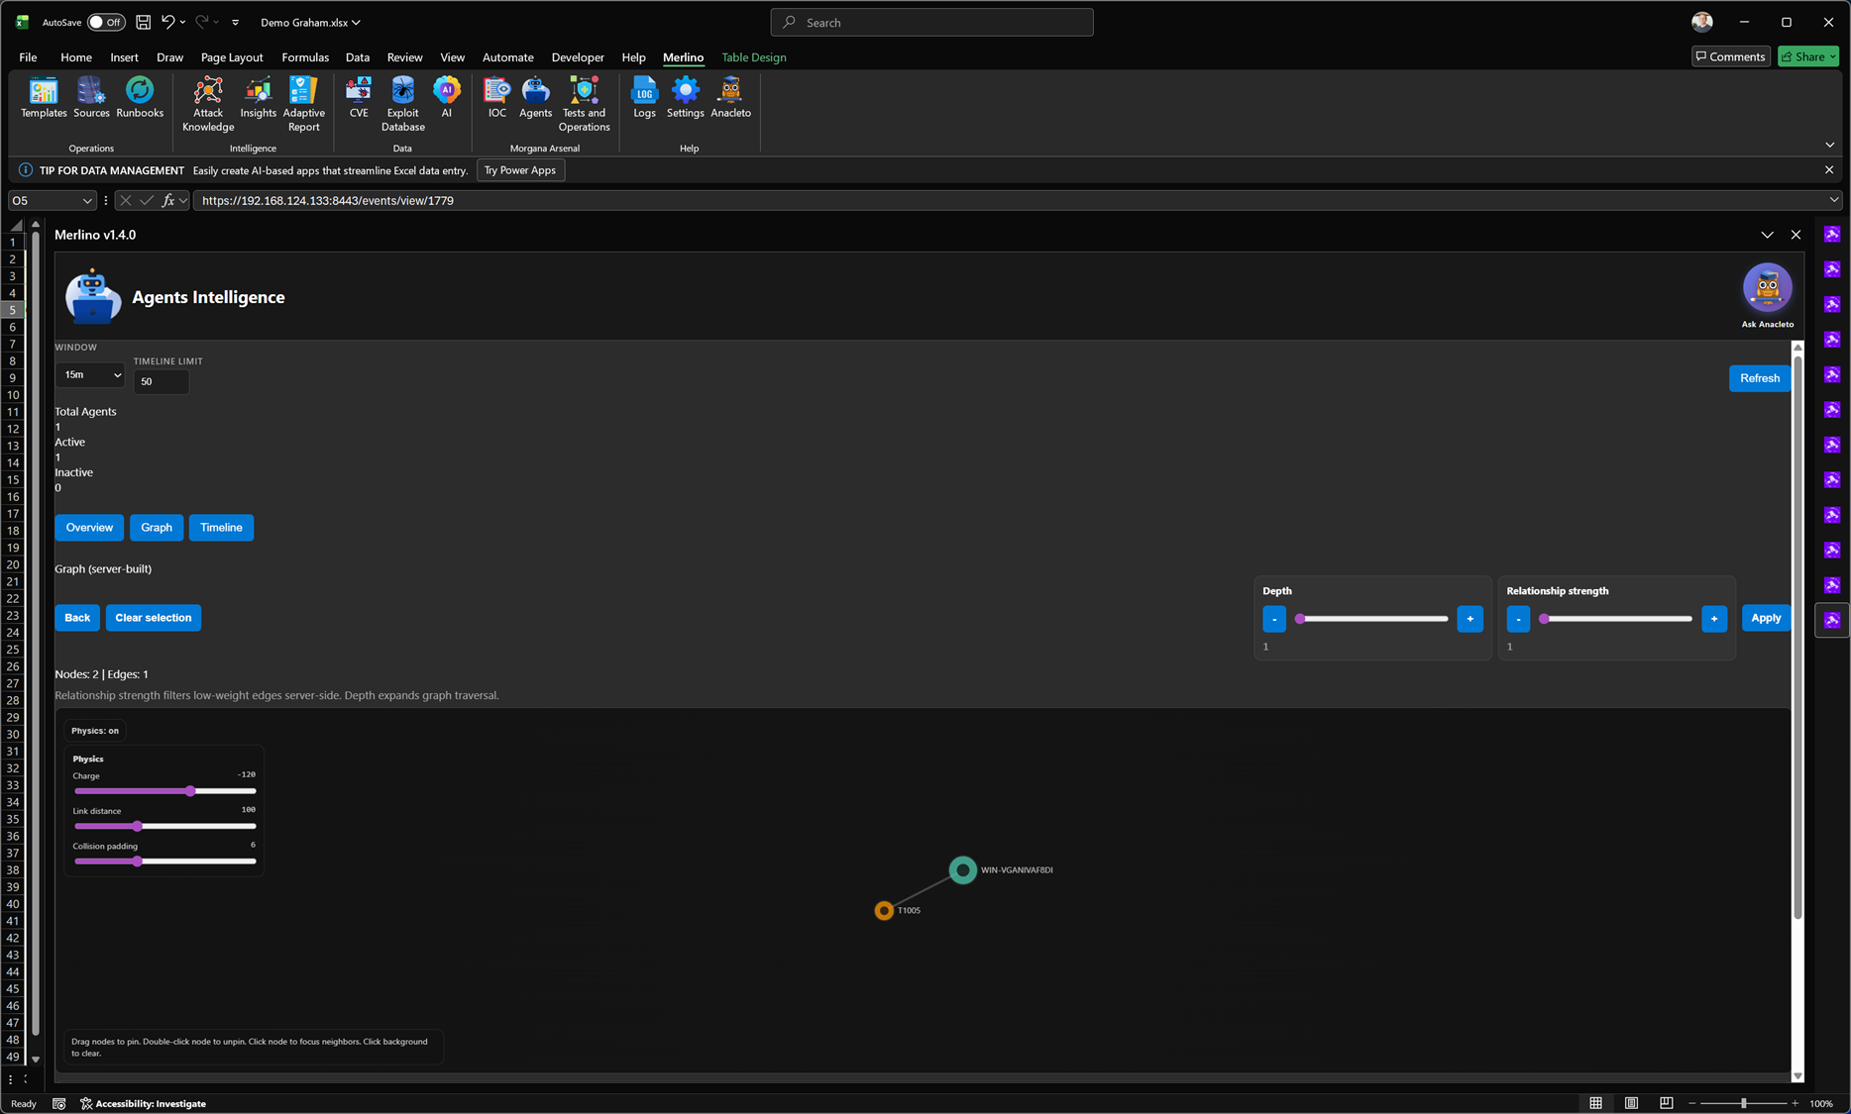Click the CVE ribbon icon
The width and height of the screenshot is (1851, 1114).
(359, 98)
